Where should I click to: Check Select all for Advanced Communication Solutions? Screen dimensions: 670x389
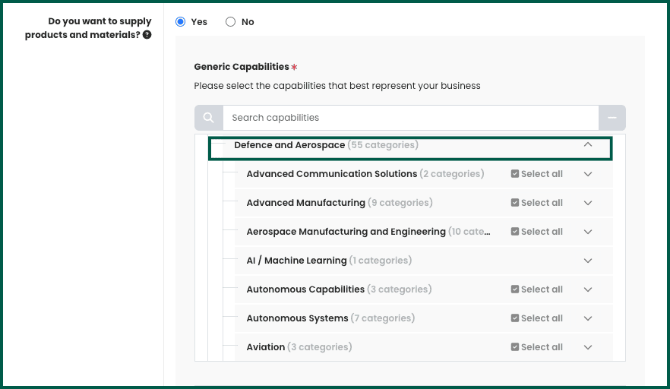[515, 174]
